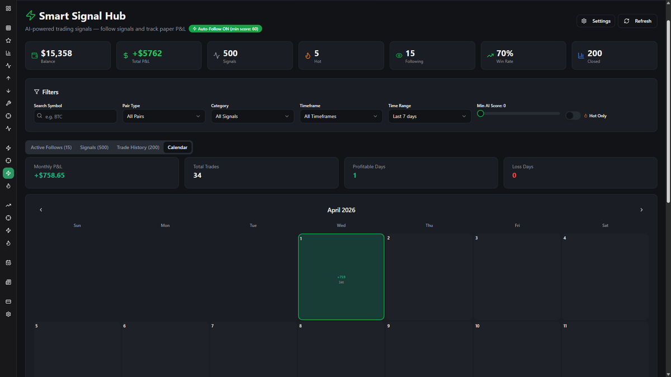Toggle the Hot Only switch
The width and height of the screenshot is (671, 377).
pos(573,116)
